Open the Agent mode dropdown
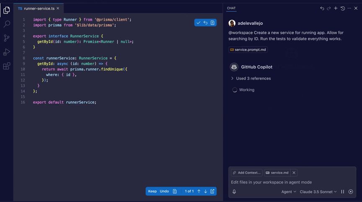This screenshot has height=202, width=362. (289, 192)
